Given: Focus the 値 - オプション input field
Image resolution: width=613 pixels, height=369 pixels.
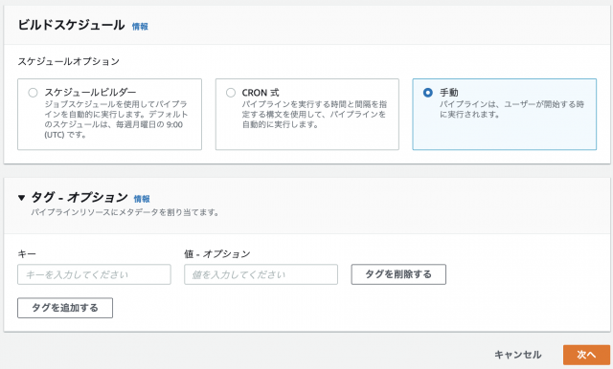Looking at the screenshot, I should [x=261, y=274].
